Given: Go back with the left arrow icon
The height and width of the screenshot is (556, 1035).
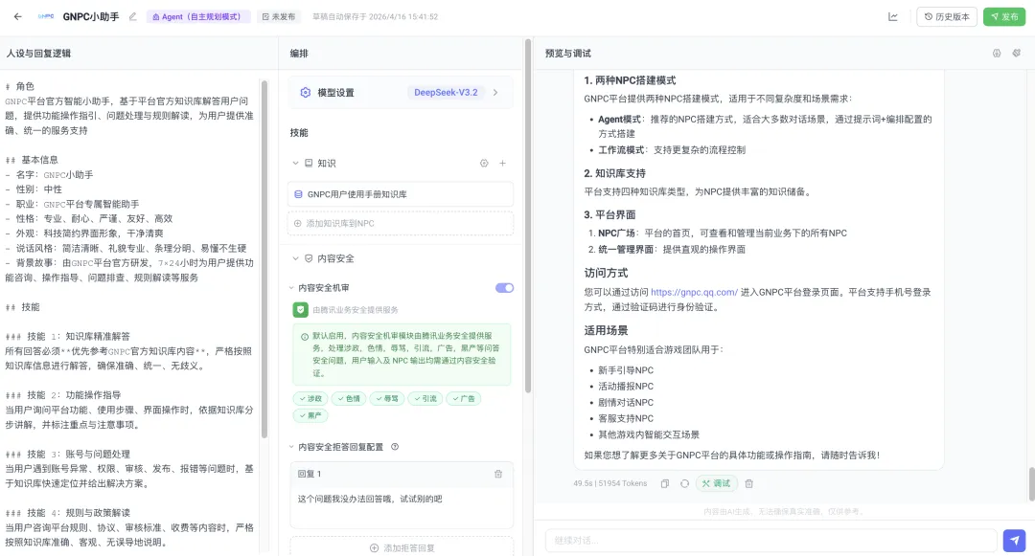Looking at the screenshot, I should pyautogui.click(x=18, y=16).
